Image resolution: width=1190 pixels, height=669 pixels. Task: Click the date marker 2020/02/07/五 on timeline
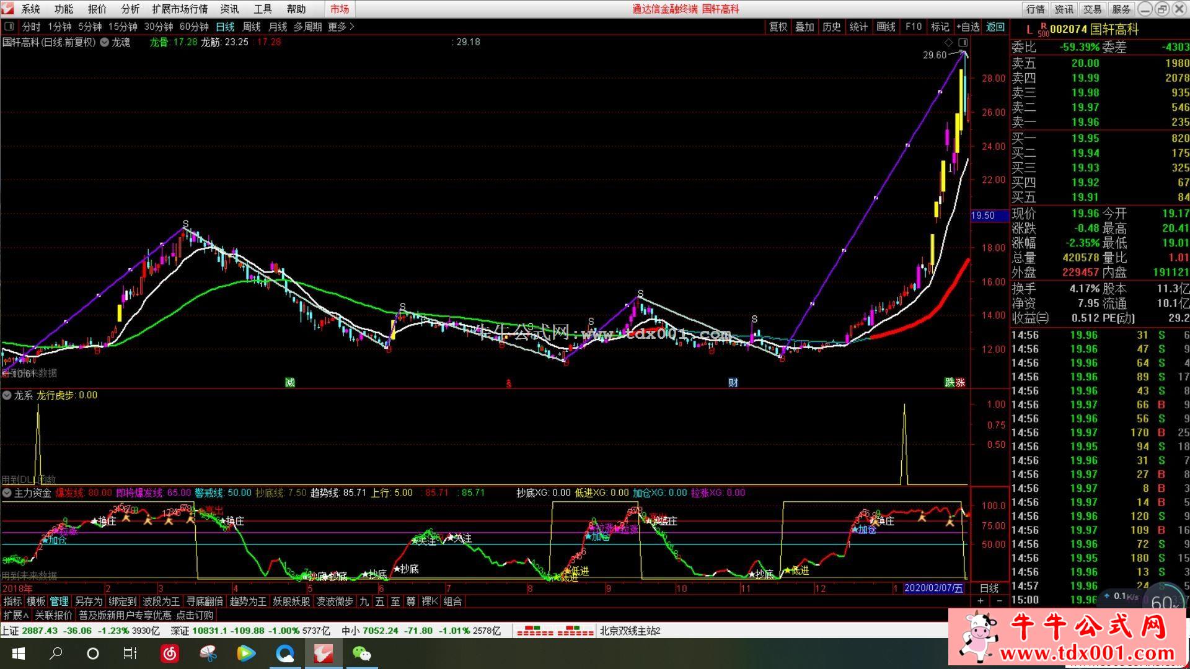[934, 588]
